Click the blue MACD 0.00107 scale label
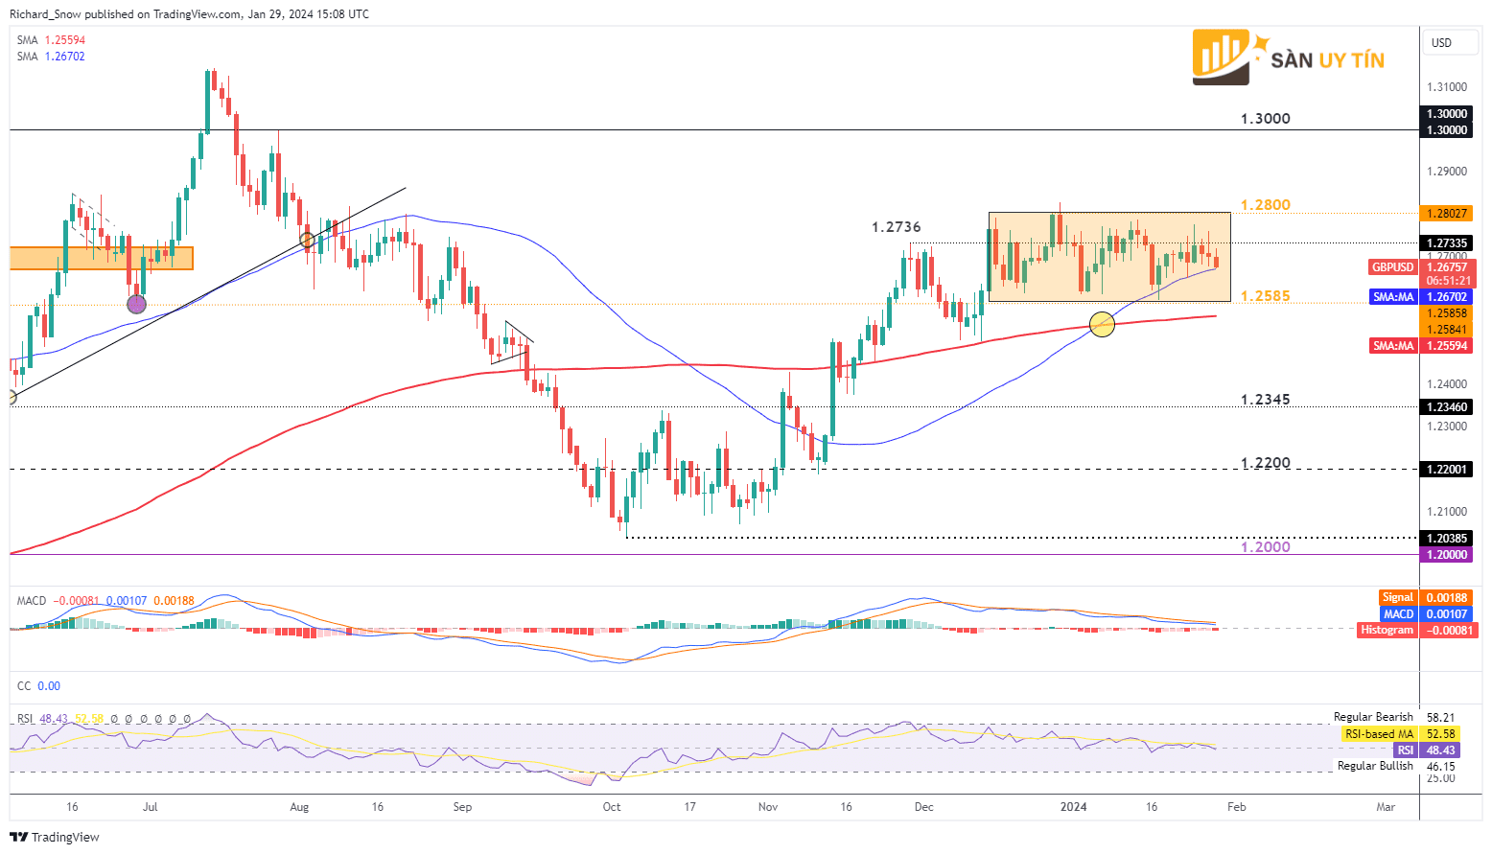Viewport: 1492px width, 854px height. [x=1427, y=613]
